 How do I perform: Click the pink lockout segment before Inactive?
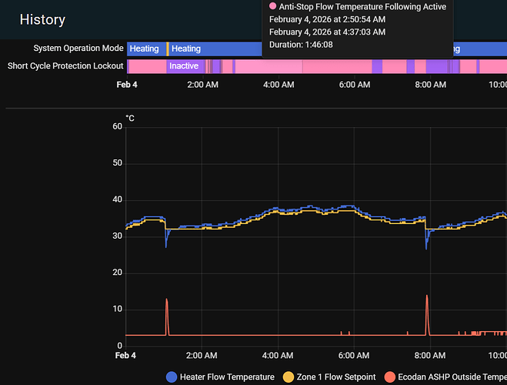[146, 66]
